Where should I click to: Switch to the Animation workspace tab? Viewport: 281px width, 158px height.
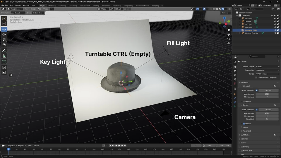point(106,6)
